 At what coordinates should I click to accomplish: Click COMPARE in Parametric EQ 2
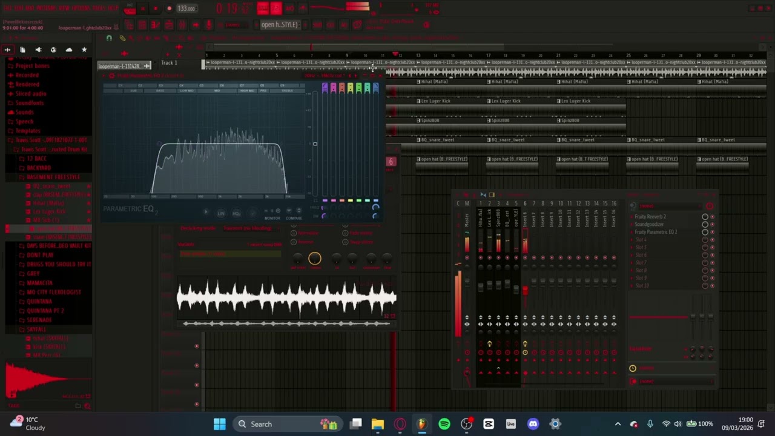(294, 218)
